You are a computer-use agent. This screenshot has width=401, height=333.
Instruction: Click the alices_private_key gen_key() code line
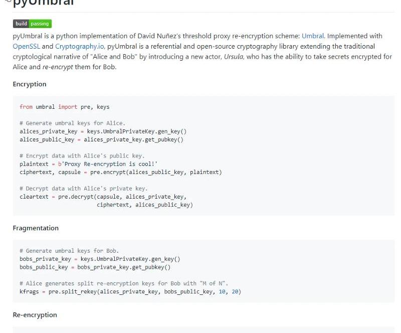pos(103,131)
